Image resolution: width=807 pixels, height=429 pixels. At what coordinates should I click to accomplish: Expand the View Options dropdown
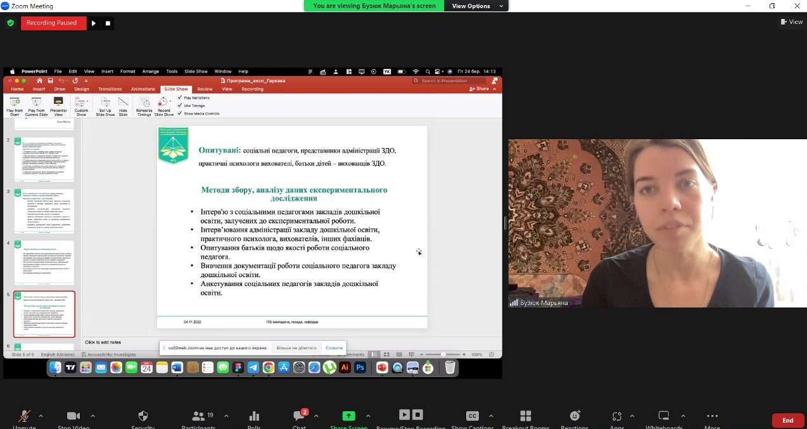476,6
